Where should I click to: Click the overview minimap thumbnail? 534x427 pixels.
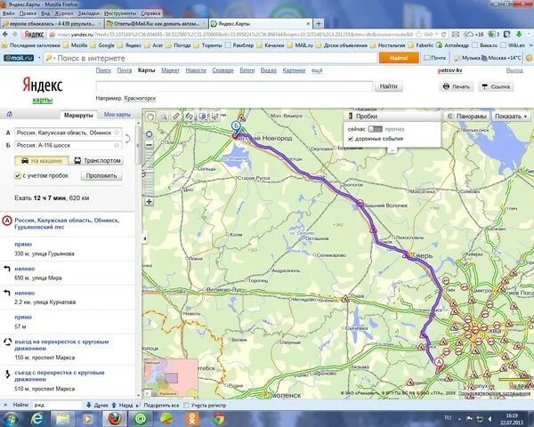[x=170, y=377]
